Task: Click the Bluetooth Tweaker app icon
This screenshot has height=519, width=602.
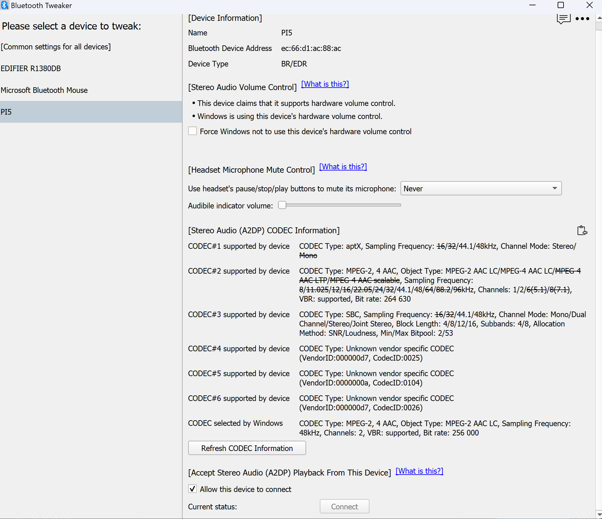Action: (x=4, y=5)
